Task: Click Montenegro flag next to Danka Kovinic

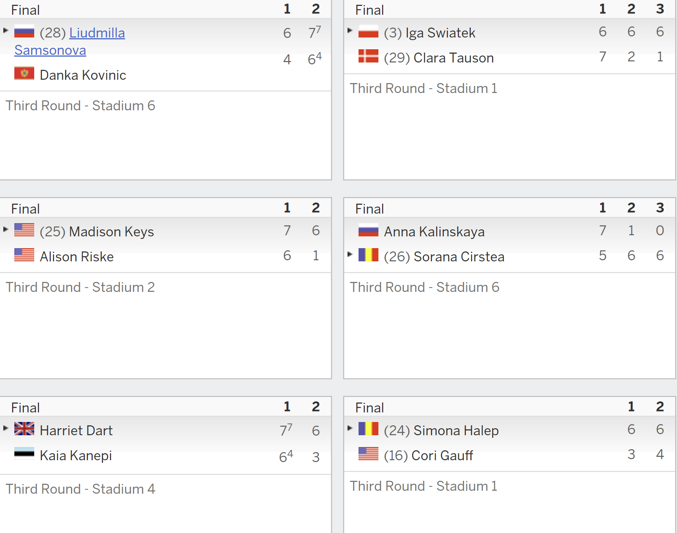Action: [24, 74]
